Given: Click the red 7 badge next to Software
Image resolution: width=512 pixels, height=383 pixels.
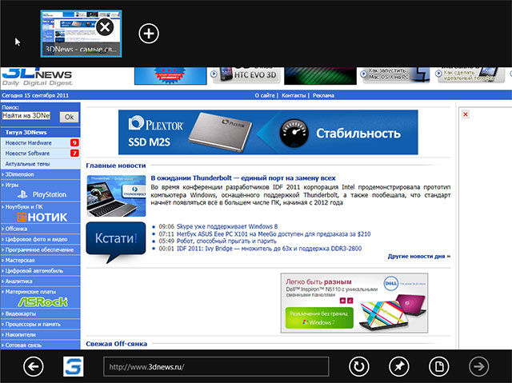Looking at the screenshot, I should (x=74, y=153).
